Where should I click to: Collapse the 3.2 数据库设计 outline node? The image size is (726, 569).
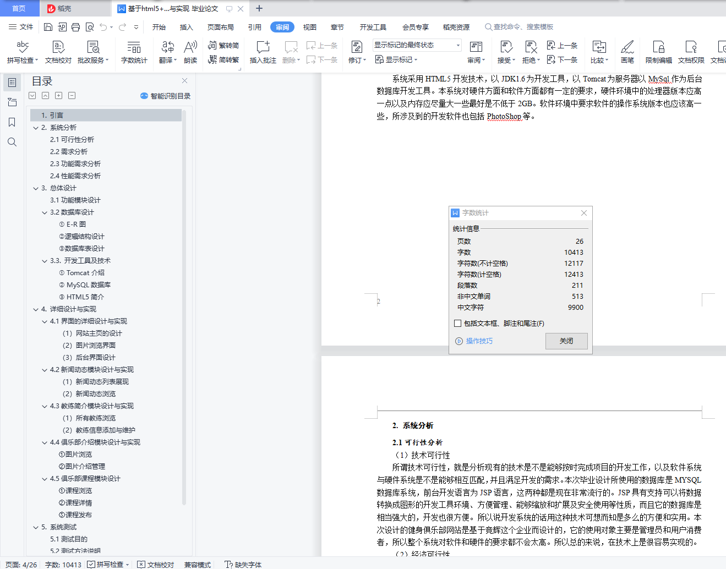point(45,212)
